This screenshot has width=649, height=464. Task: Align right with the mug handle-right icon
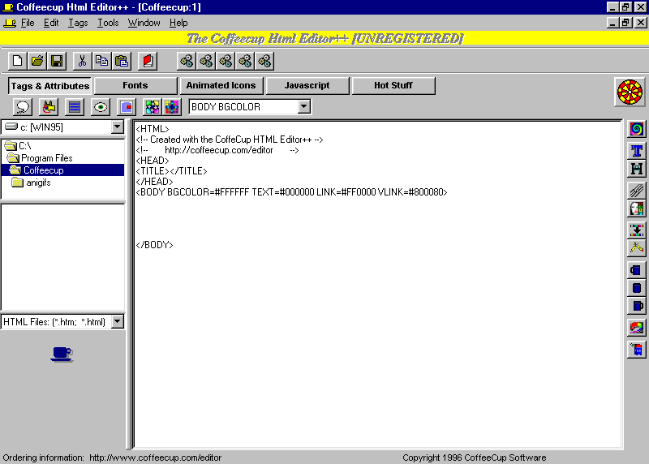point(636,306)
